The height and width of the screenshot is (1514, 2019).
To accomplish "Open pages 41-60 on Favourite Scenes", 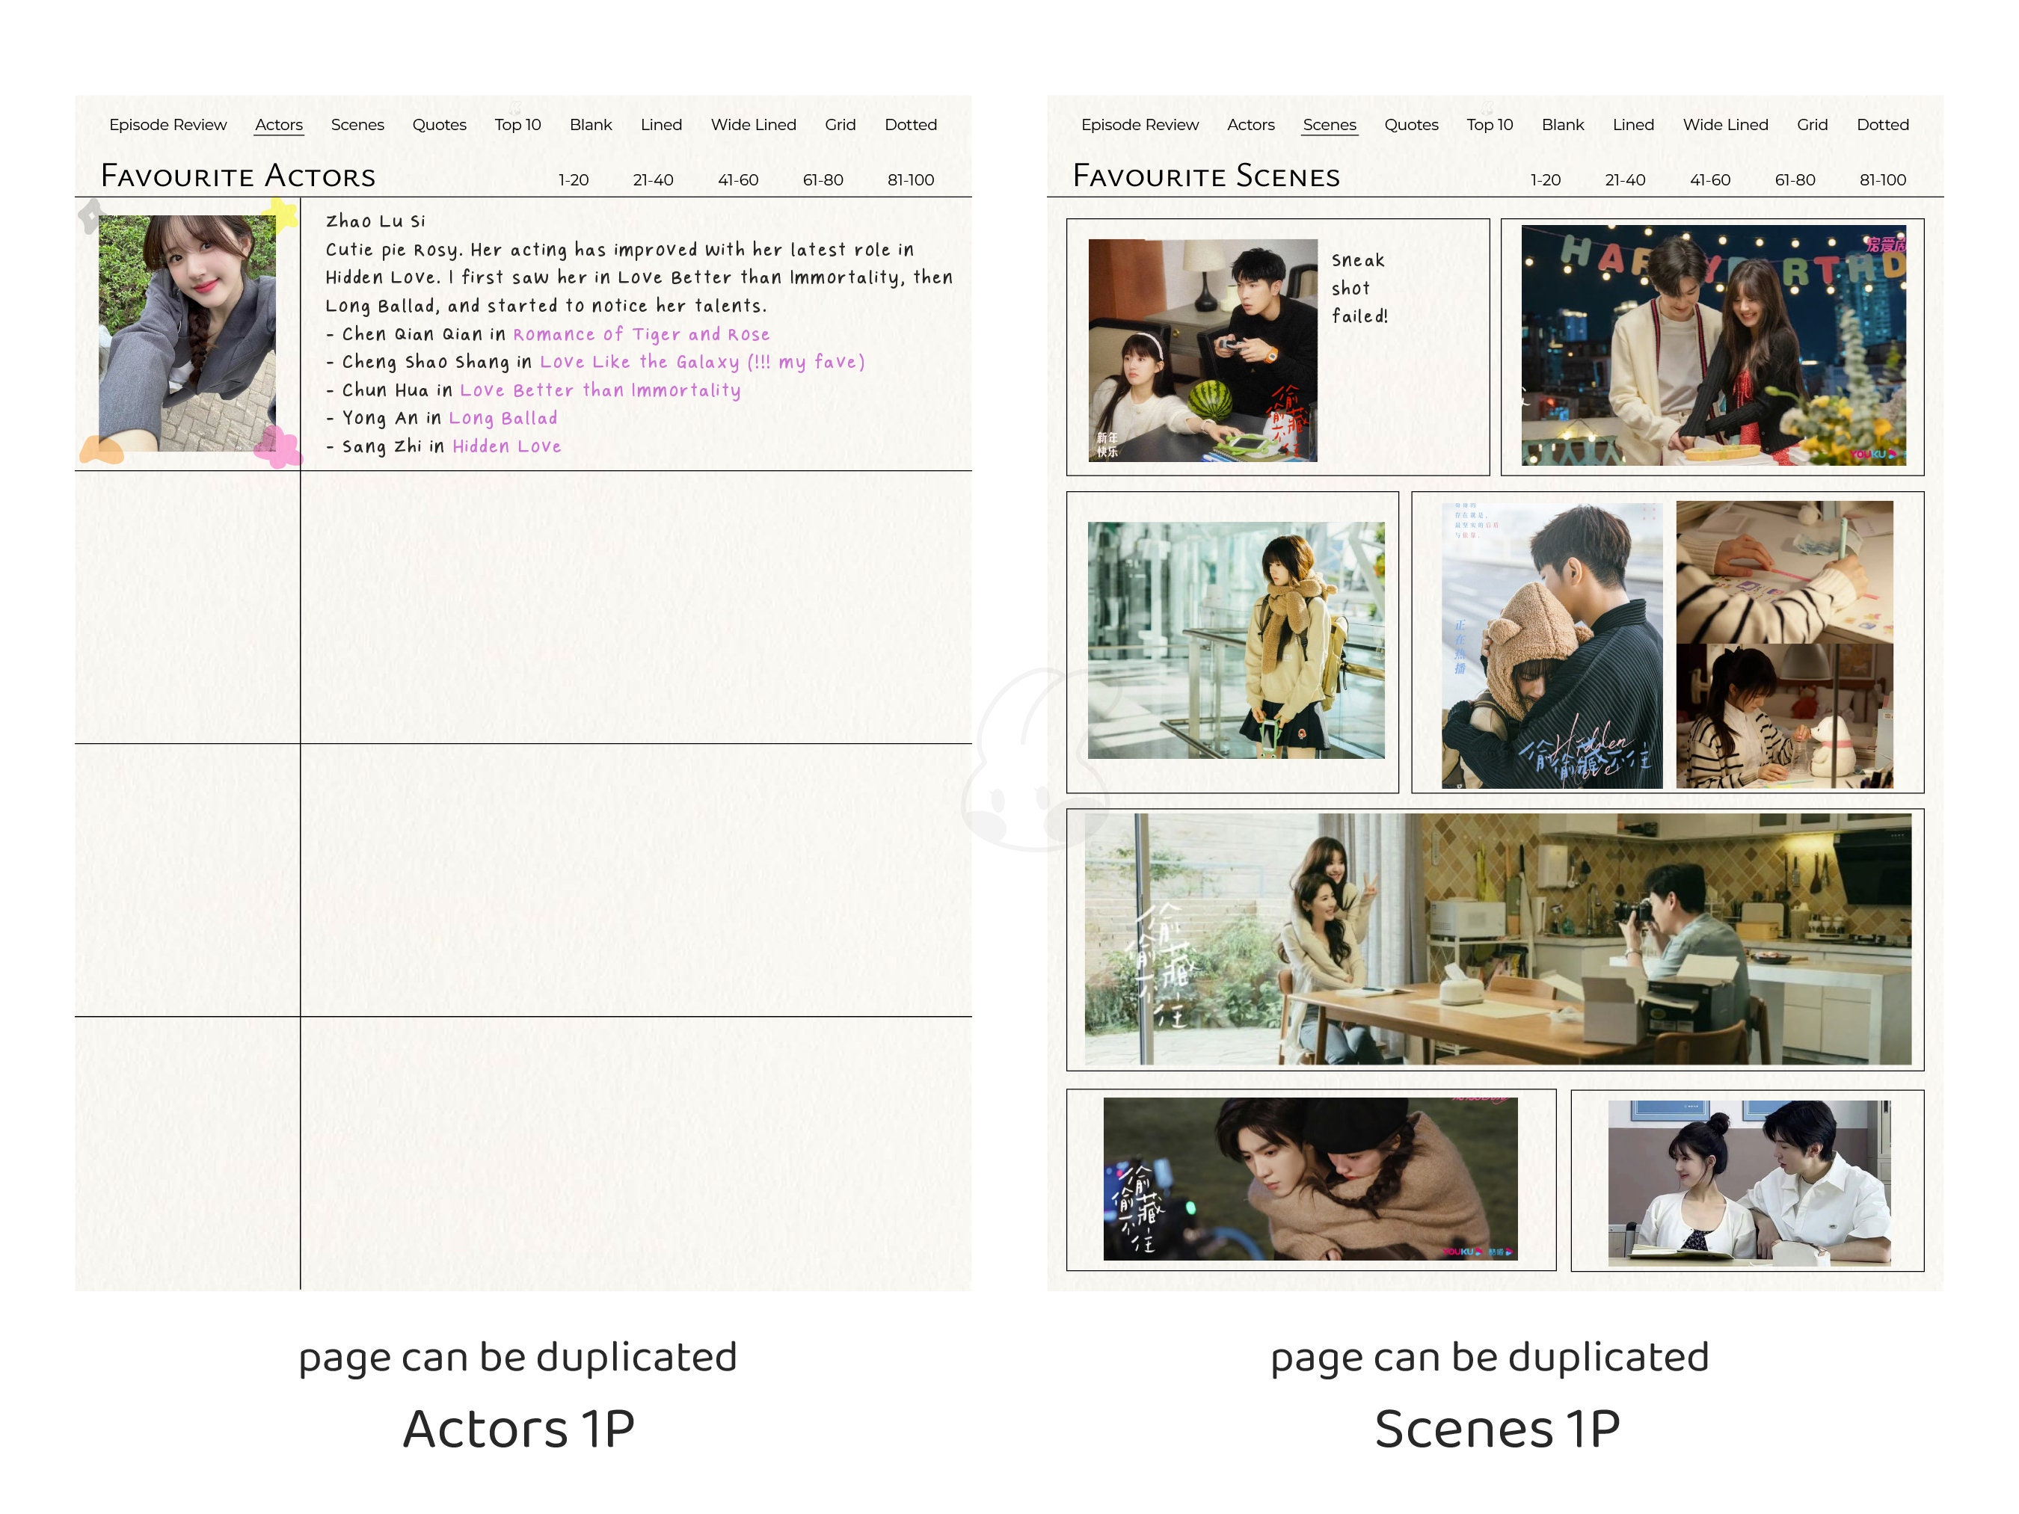I will 1709,179.
